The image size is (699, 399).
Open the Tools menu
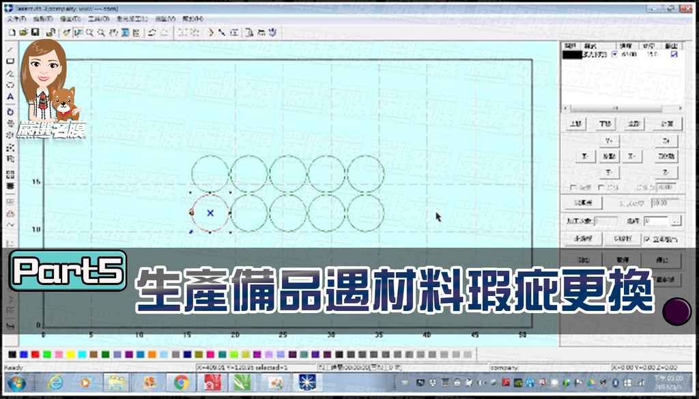(98, 19)
